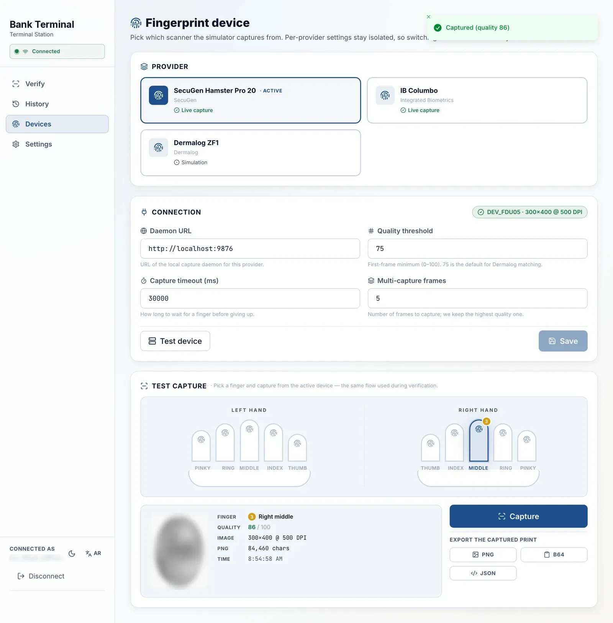613x623 pixels.
Task: Select the right hand index finger
Action: 454,443
